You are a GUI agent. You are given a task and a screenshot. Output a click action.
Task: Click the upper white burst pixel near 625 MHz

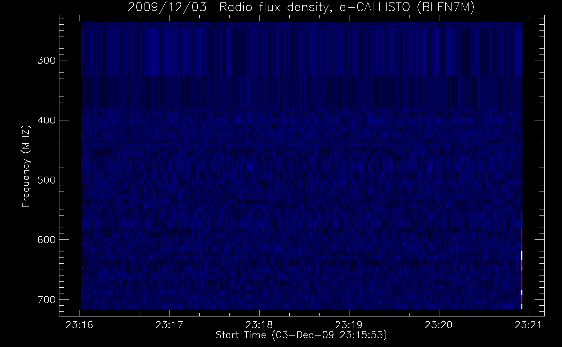521,255
